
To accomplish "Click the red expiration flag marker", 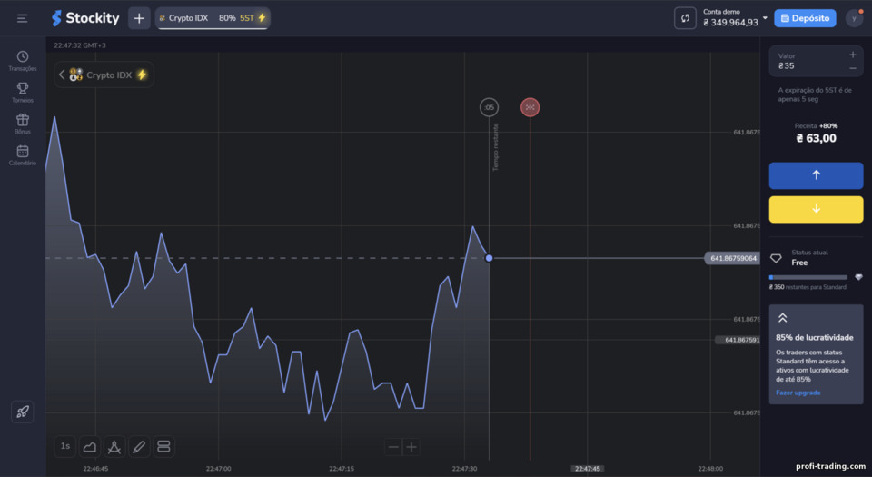I will pyautogui.click(x=530, y=107).
